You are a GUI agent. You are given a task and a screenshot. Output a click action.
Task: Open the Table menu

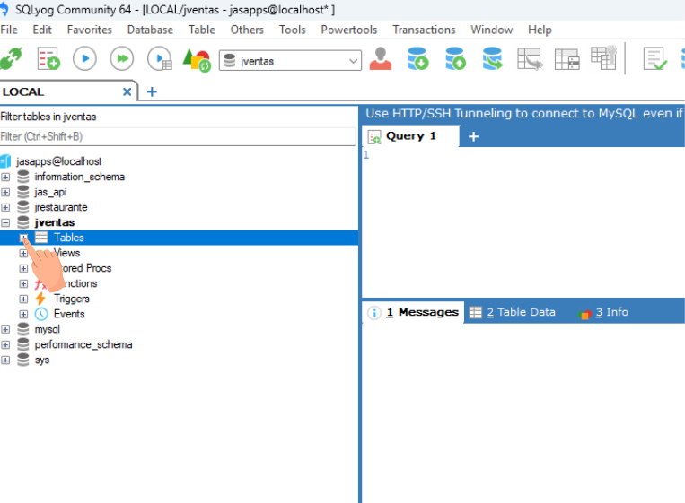[202, 30]
